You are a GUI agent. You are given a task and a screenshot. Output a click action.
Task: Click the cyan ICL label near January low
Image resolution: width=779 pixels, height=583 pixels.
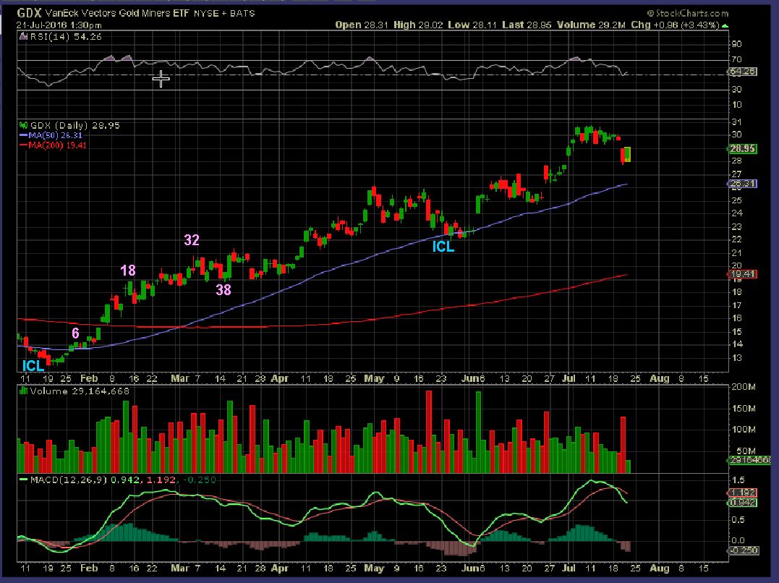tap(33, 366)
